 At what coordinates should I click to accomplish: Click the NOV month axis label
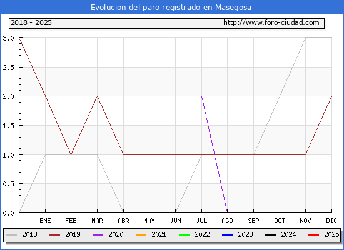click(305, 221)
